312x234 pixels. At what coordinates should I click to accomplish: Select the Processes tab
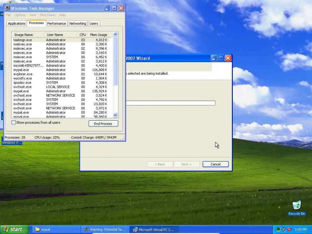coord(37,23)
